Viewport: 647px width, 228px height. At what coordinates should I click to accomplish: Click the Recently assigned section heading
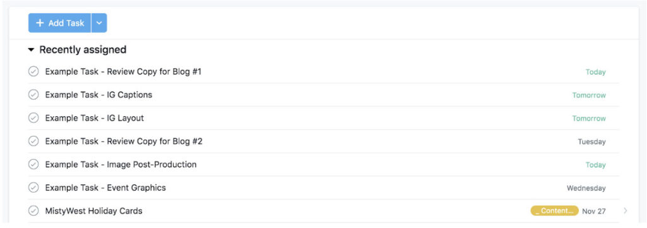click(83, 50)
